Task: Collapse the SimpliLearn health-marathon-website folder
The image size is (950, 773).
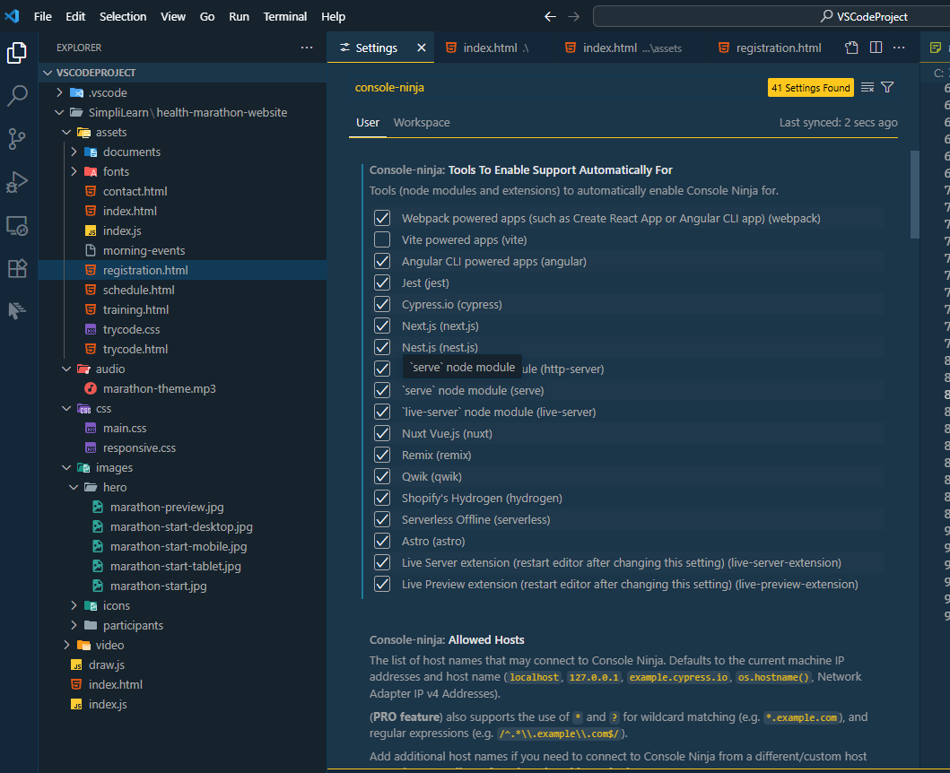Action: (x=59, y=112)
